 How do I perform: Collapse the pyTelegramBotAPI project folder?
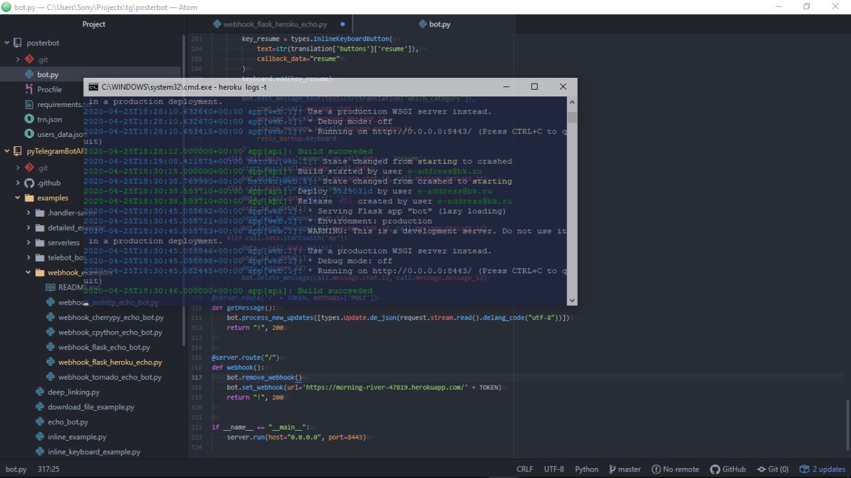click(7, 151)
